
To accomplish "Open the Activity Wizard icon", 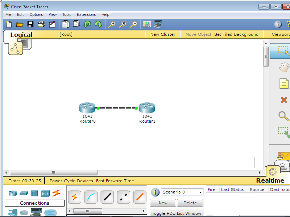I will click(x=52, y=24).
